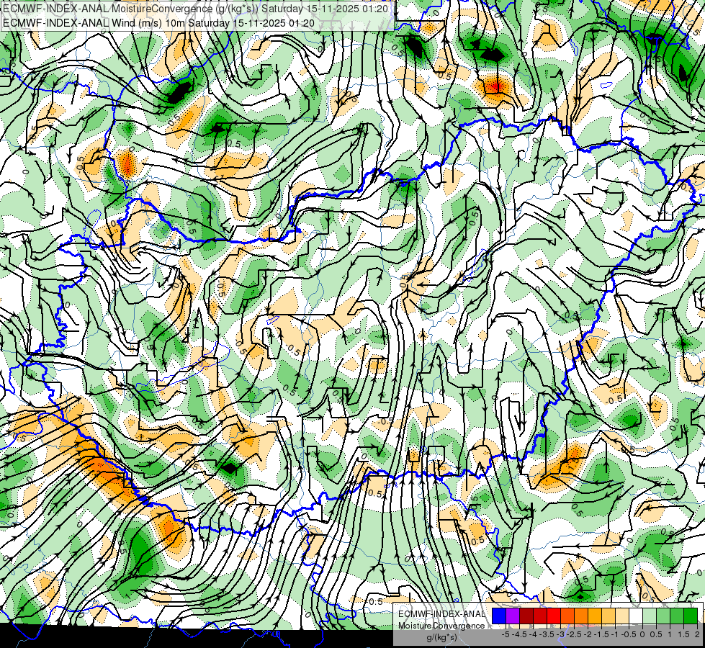The height and width of the screenshot is (648, 705).
Task: Click the -1.5 legend tick label
Action: pos(601,634)
